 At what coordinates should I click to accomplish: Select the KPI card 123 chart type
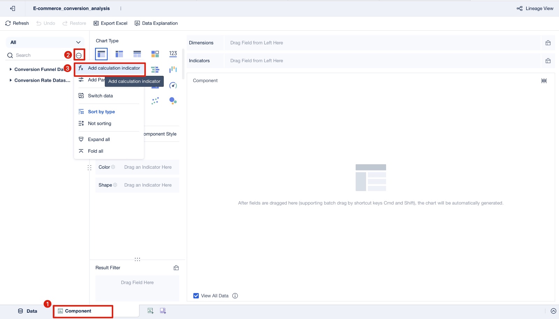point(173,54)
